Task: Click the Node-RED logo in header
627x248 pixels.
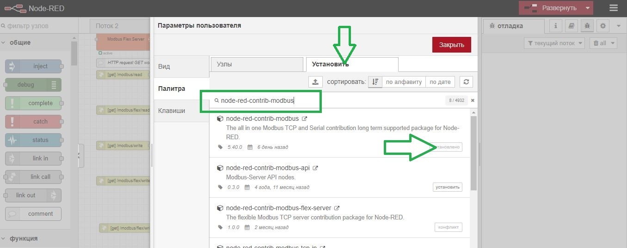Action: pyautogui.click(x=34, y=8)
